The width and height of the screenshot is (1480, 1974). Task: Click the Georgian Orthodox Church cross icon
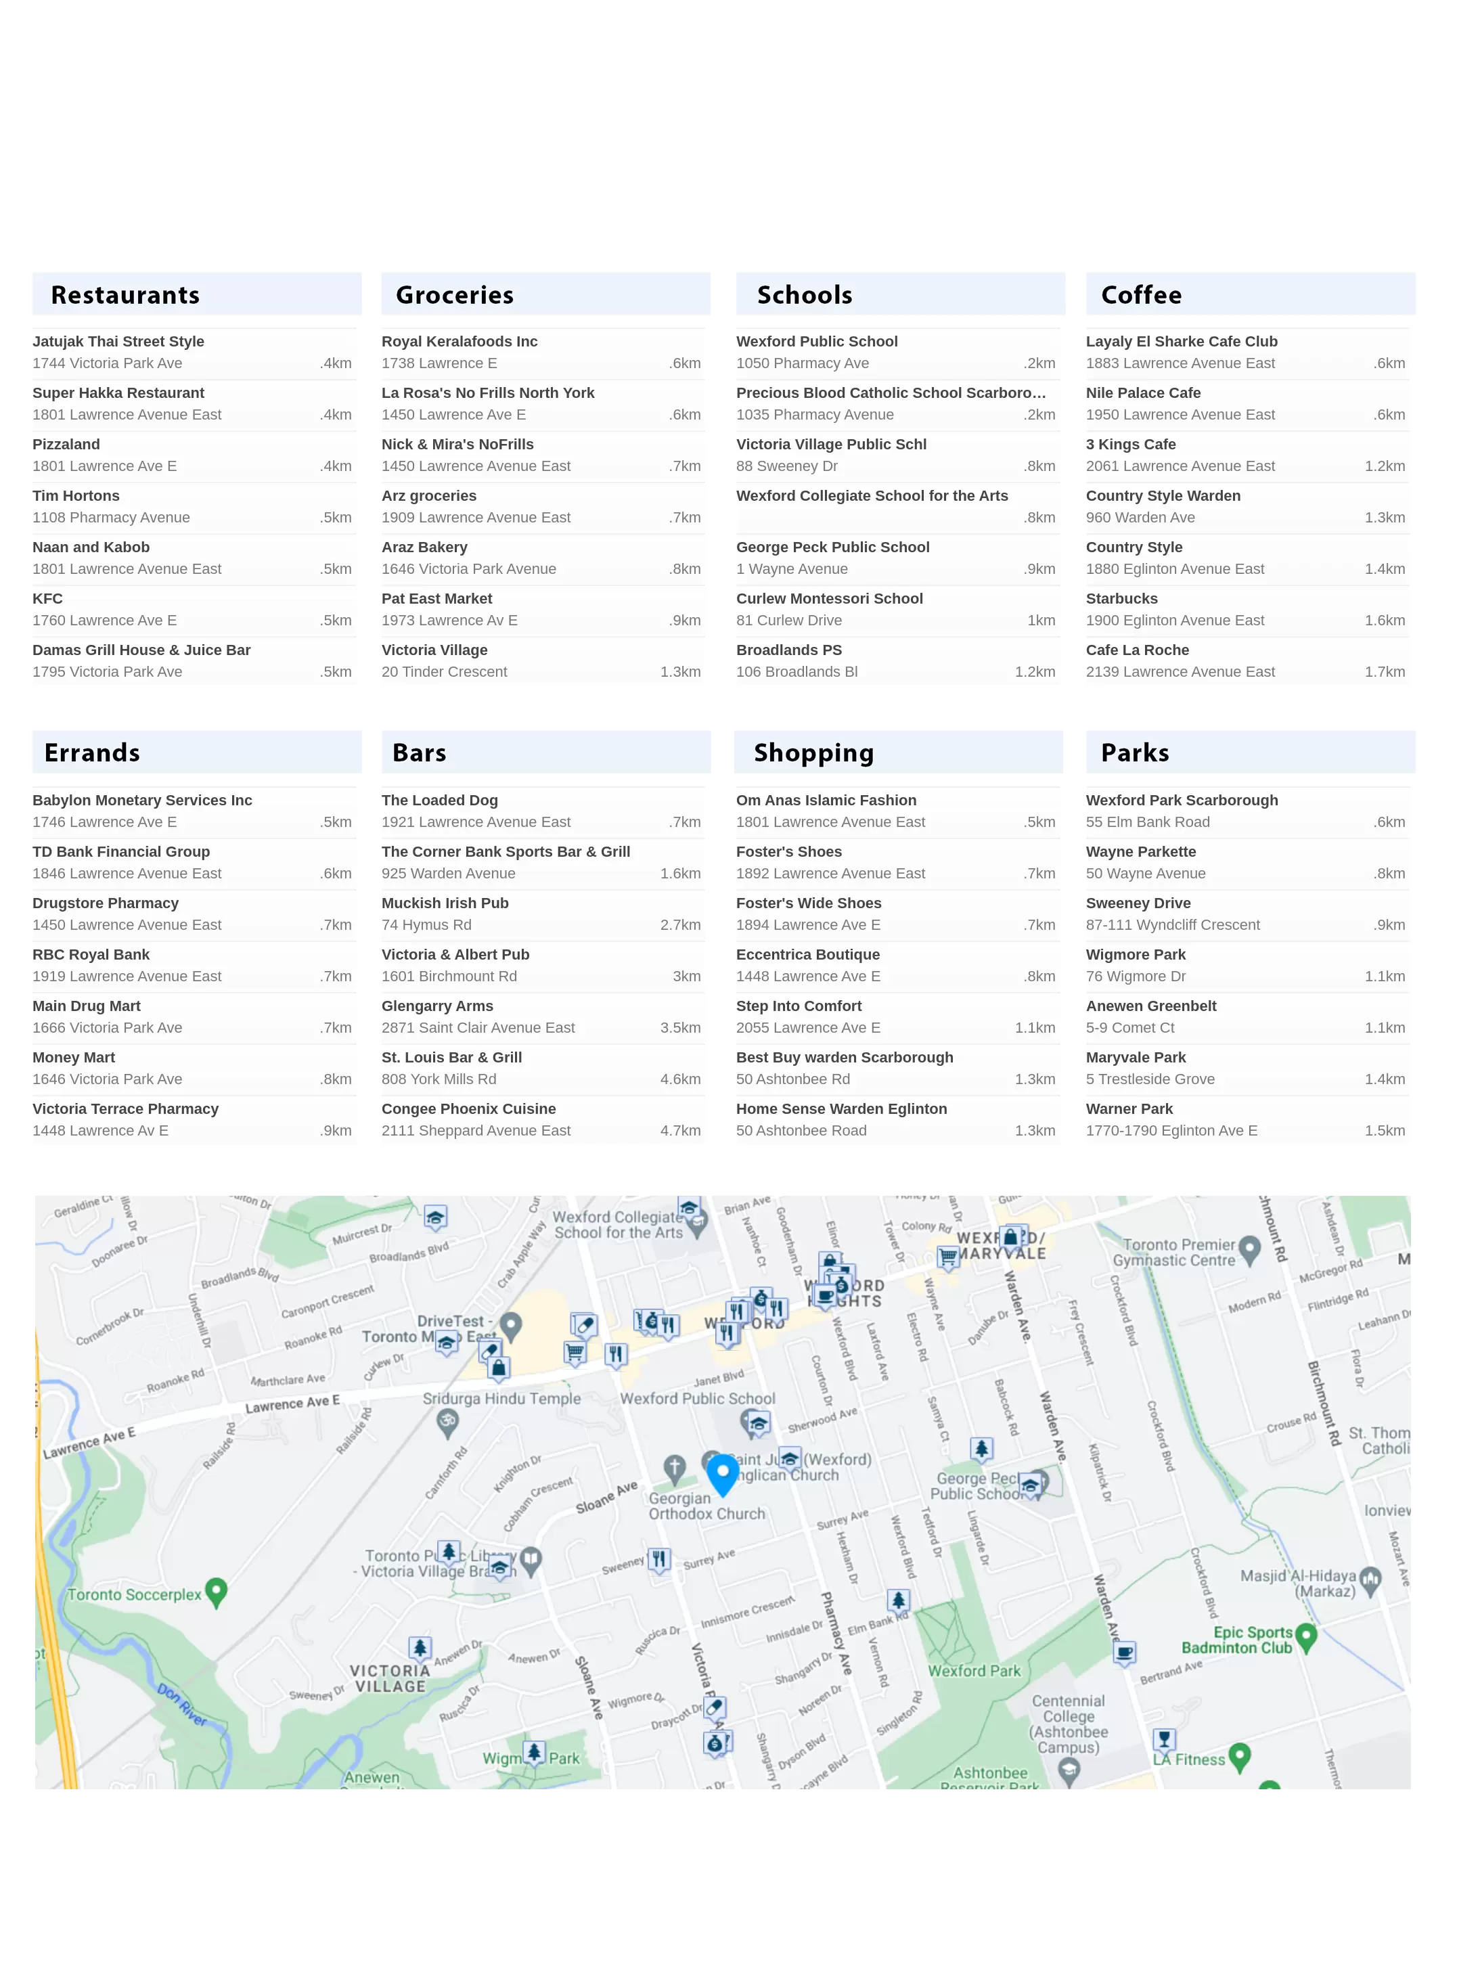[675, 1467]
